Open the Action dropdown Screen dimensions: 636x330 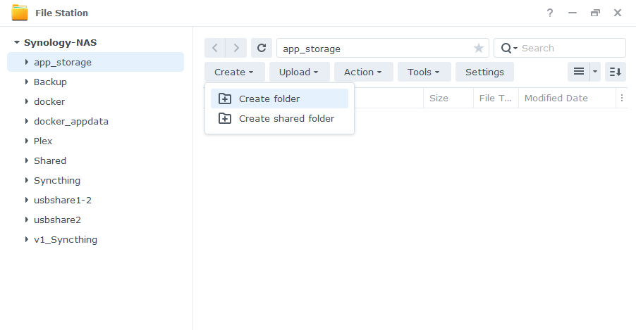click(x=363, y=72)
